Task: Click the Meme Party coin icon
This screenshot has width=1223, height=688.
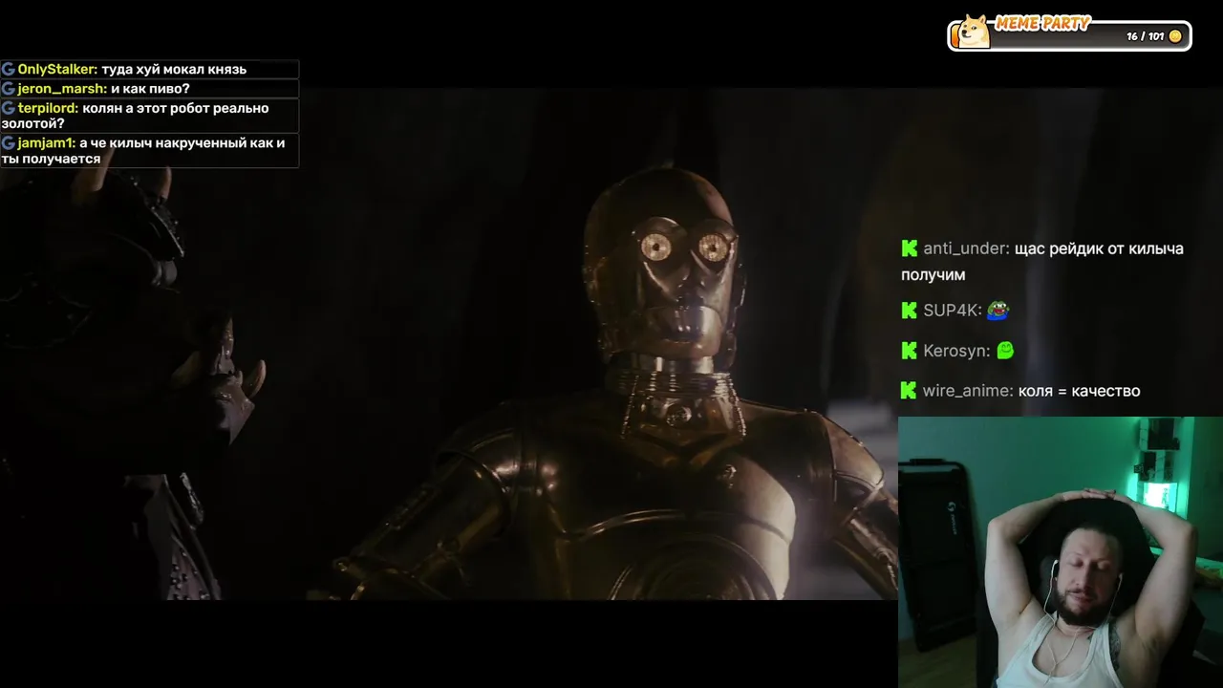Action: pos(1175,36)
